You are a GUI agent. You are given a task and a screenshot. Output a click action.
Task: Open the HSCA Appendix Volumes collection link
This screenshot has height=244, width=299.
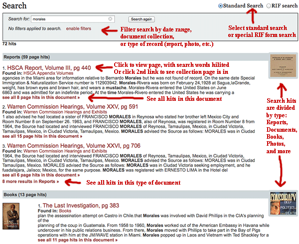pos(48,73)
